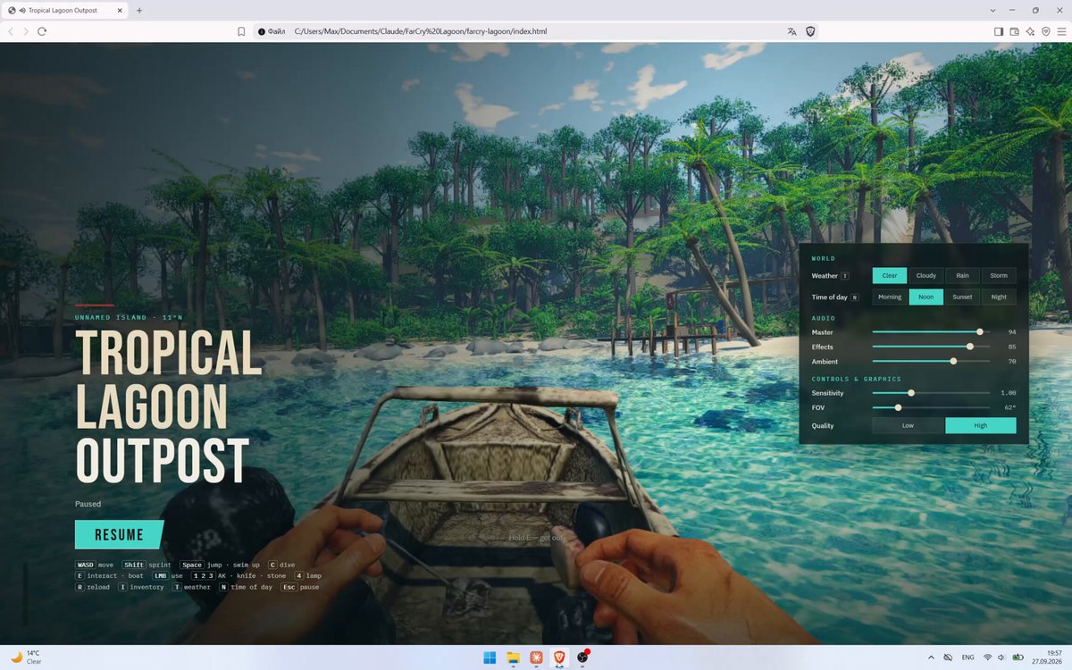Switch graphics quality to Low

(908, 425)
